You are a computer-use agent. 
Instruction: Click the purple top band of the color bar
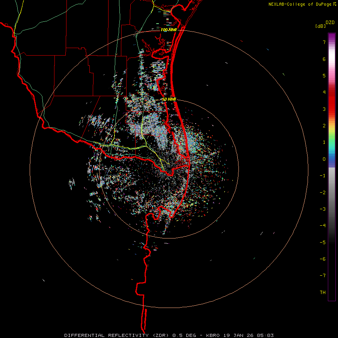pos(332,37)
